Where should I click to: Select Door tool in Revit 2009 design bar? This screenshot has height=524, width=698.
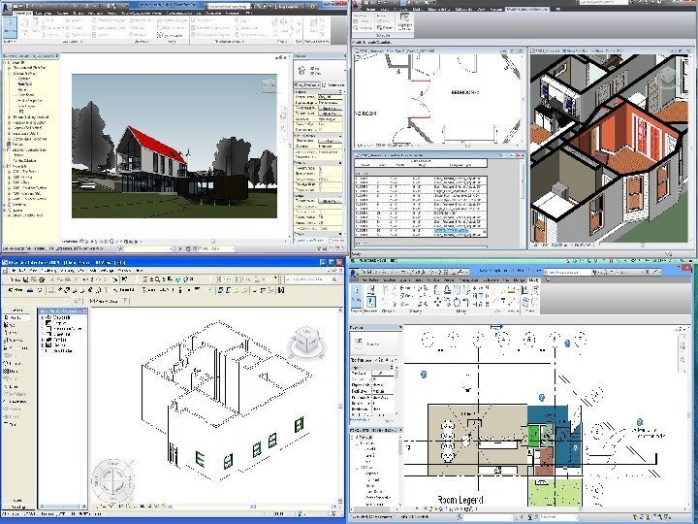click(x=13, y=333)
